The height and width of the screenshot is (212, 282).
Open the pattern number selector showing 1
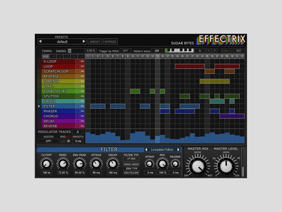click(x=200, y=51)
